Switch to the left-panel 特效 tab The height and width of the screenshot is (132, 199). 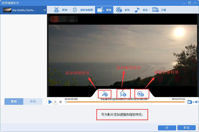tap(33, 101)
